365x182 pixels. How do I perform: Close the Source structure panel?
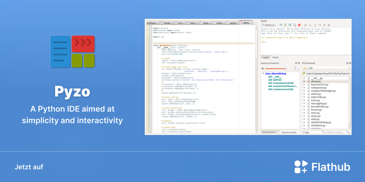coord(299,63)
